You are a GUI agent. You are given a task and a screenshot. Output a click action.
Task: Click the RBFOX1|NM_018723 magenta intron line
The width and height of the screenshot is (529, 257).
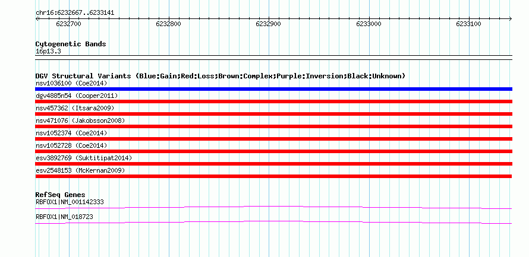tap(273, 223)
